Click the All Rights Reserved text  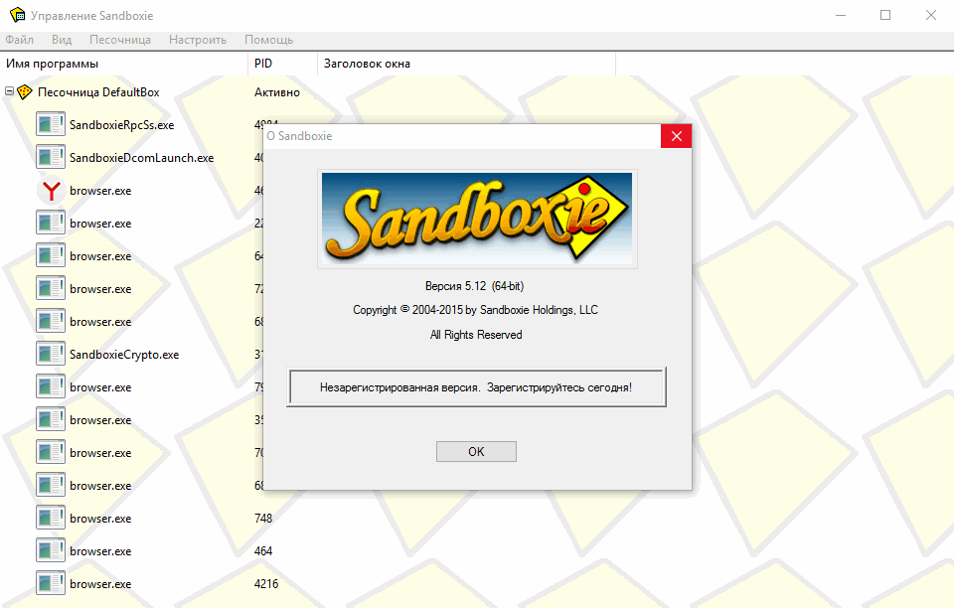pyautogui.click(x=476, y=335)
